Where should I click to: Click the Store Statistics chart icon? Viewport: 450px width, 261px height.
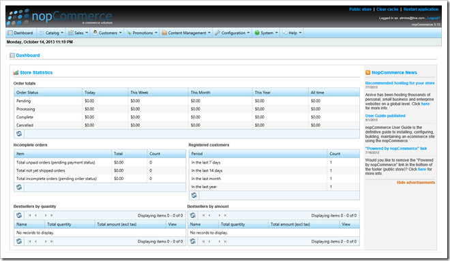tap(16, 72)
